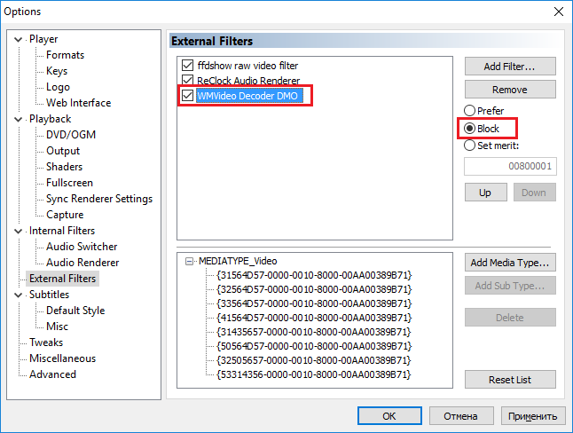Collapse the Player tree node
This screenshot has height=433, width=573.
point(20,39)
